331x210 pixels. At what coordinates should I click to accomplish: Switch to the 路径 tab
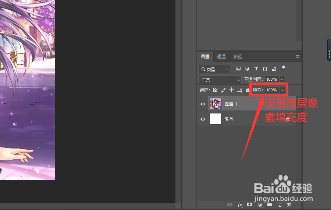[x=238, y=56]
